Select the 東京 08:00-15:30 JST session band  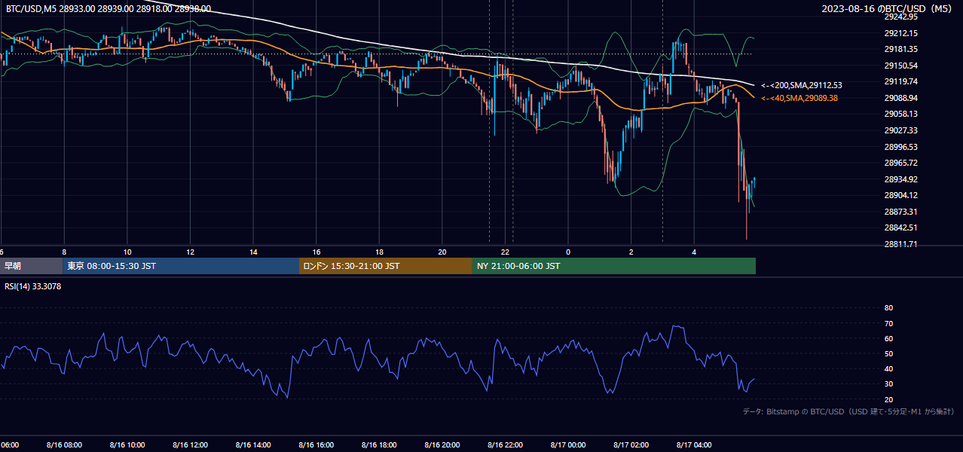[x=181, y=266]
